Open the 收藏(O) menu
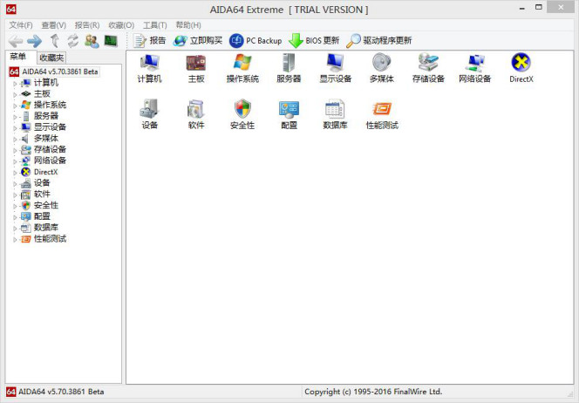Screen dimensions: 579x403 (121, 25)
